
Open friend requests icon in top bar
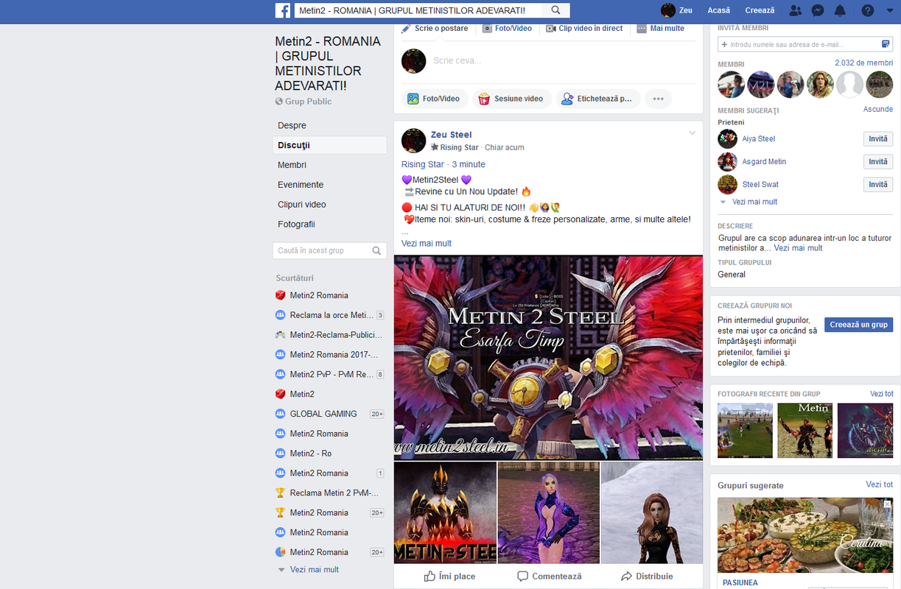pyautogui.click(x=796, y=10)
